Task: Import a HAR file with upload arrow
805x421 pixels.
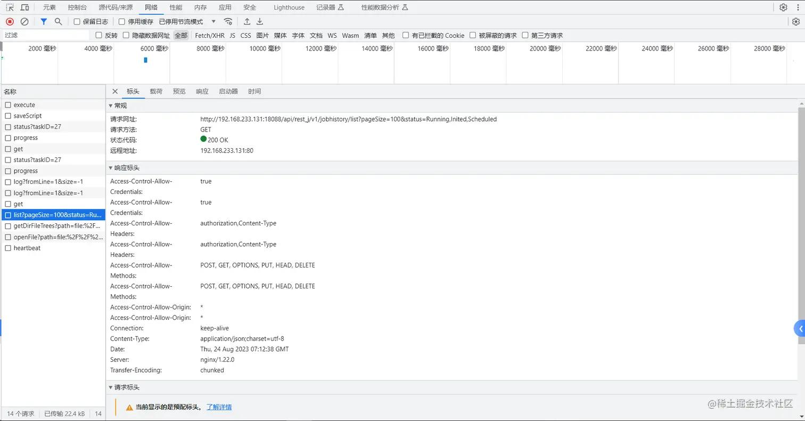Action: coord(247,21)
